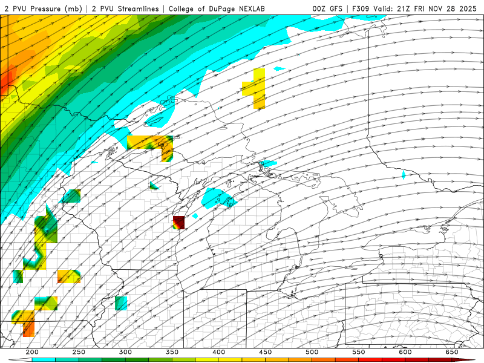Click the 200 colorbar label

pos(32,352)
